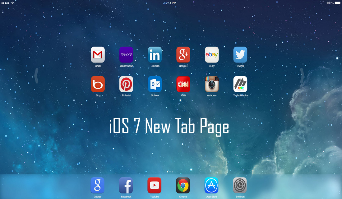Click the Google+ app icon
The width and height of the screenshot is (342, 199).
tap(183, 54)
